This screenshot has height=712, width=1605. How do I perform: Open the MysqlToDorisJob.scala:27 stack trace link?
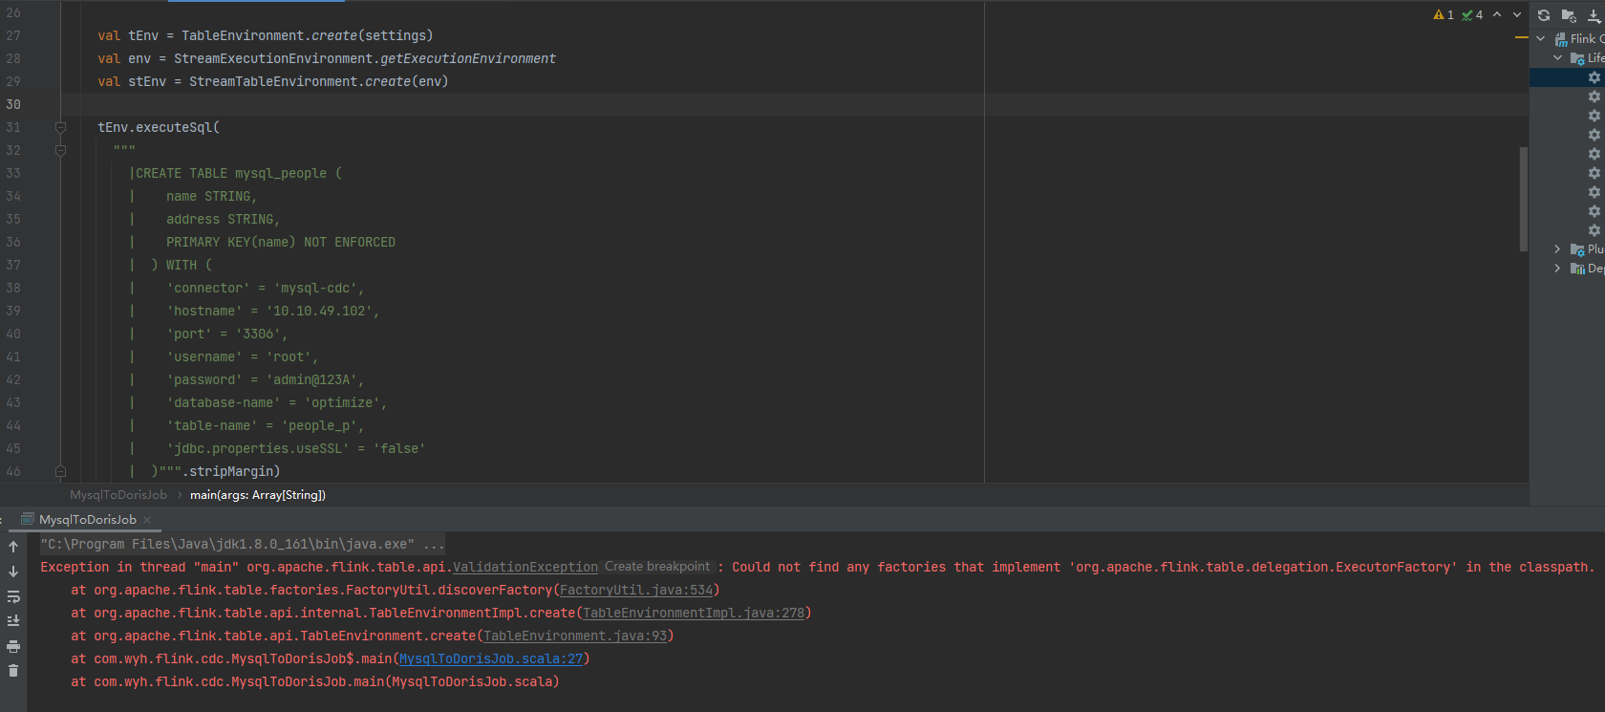tap(491, 658)
